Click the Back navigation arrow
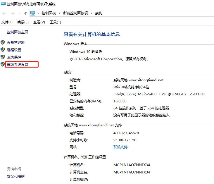The width and height of the screenshot is (214, 184). [4, 13]
